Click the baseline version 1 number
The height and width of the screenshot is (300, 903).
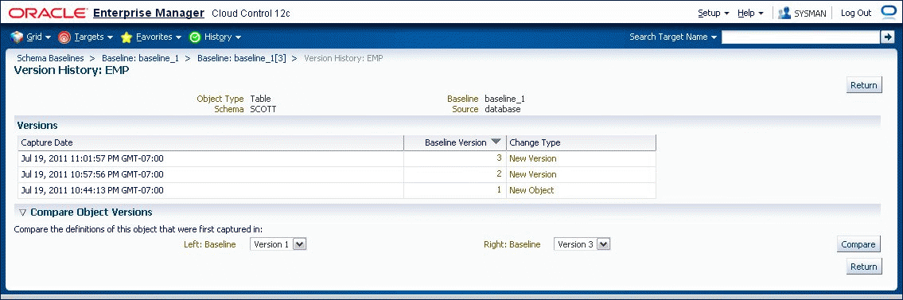click(500, 190)
